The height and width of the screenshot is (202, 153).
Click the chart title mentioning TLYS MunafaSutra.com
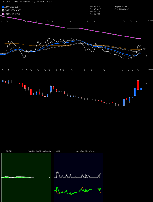(30, 2)
